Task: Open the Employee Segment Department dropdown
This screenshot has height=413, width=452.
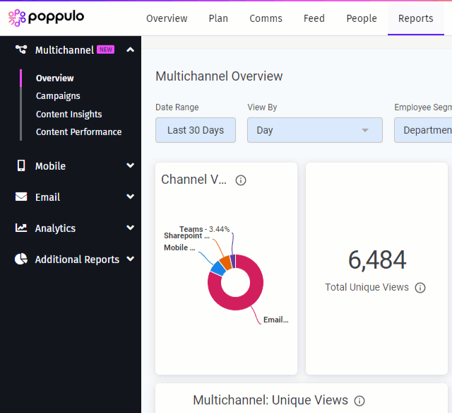Action: [x=424, y=130]
